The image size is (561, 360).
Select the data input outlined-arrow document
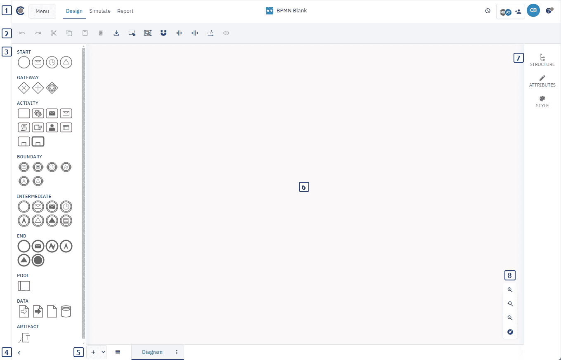pyautogui.click(x=24, y=311)
